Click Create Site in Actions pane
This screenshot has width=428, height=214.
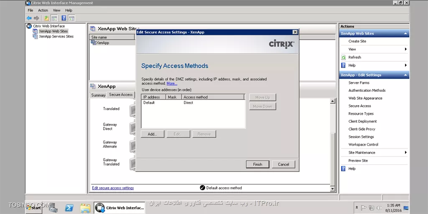pos(357,41)
